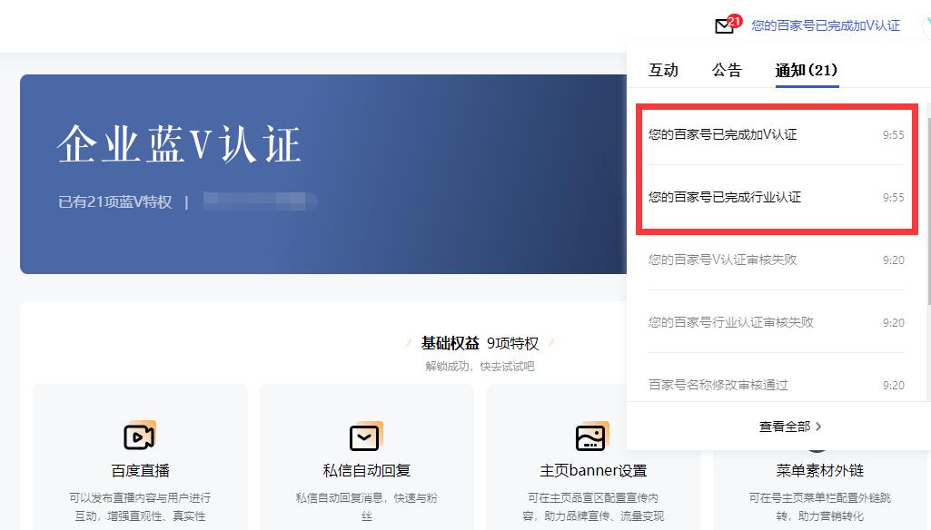Viewport: 931px width, 530px height.
Task: Click the 已有21项蓝V特权 text
Action: coord(115,201)
